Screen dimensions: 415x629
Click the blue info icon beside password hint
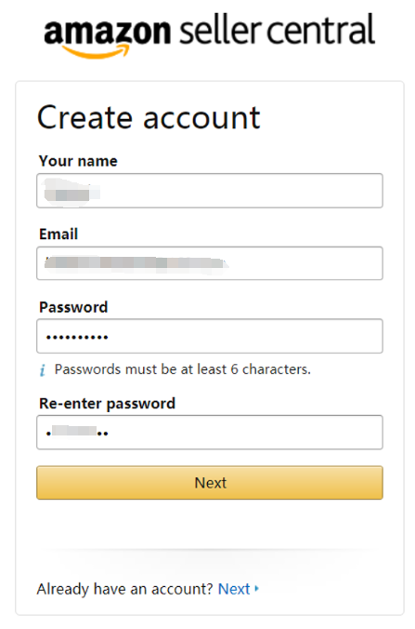coord(43,369)
